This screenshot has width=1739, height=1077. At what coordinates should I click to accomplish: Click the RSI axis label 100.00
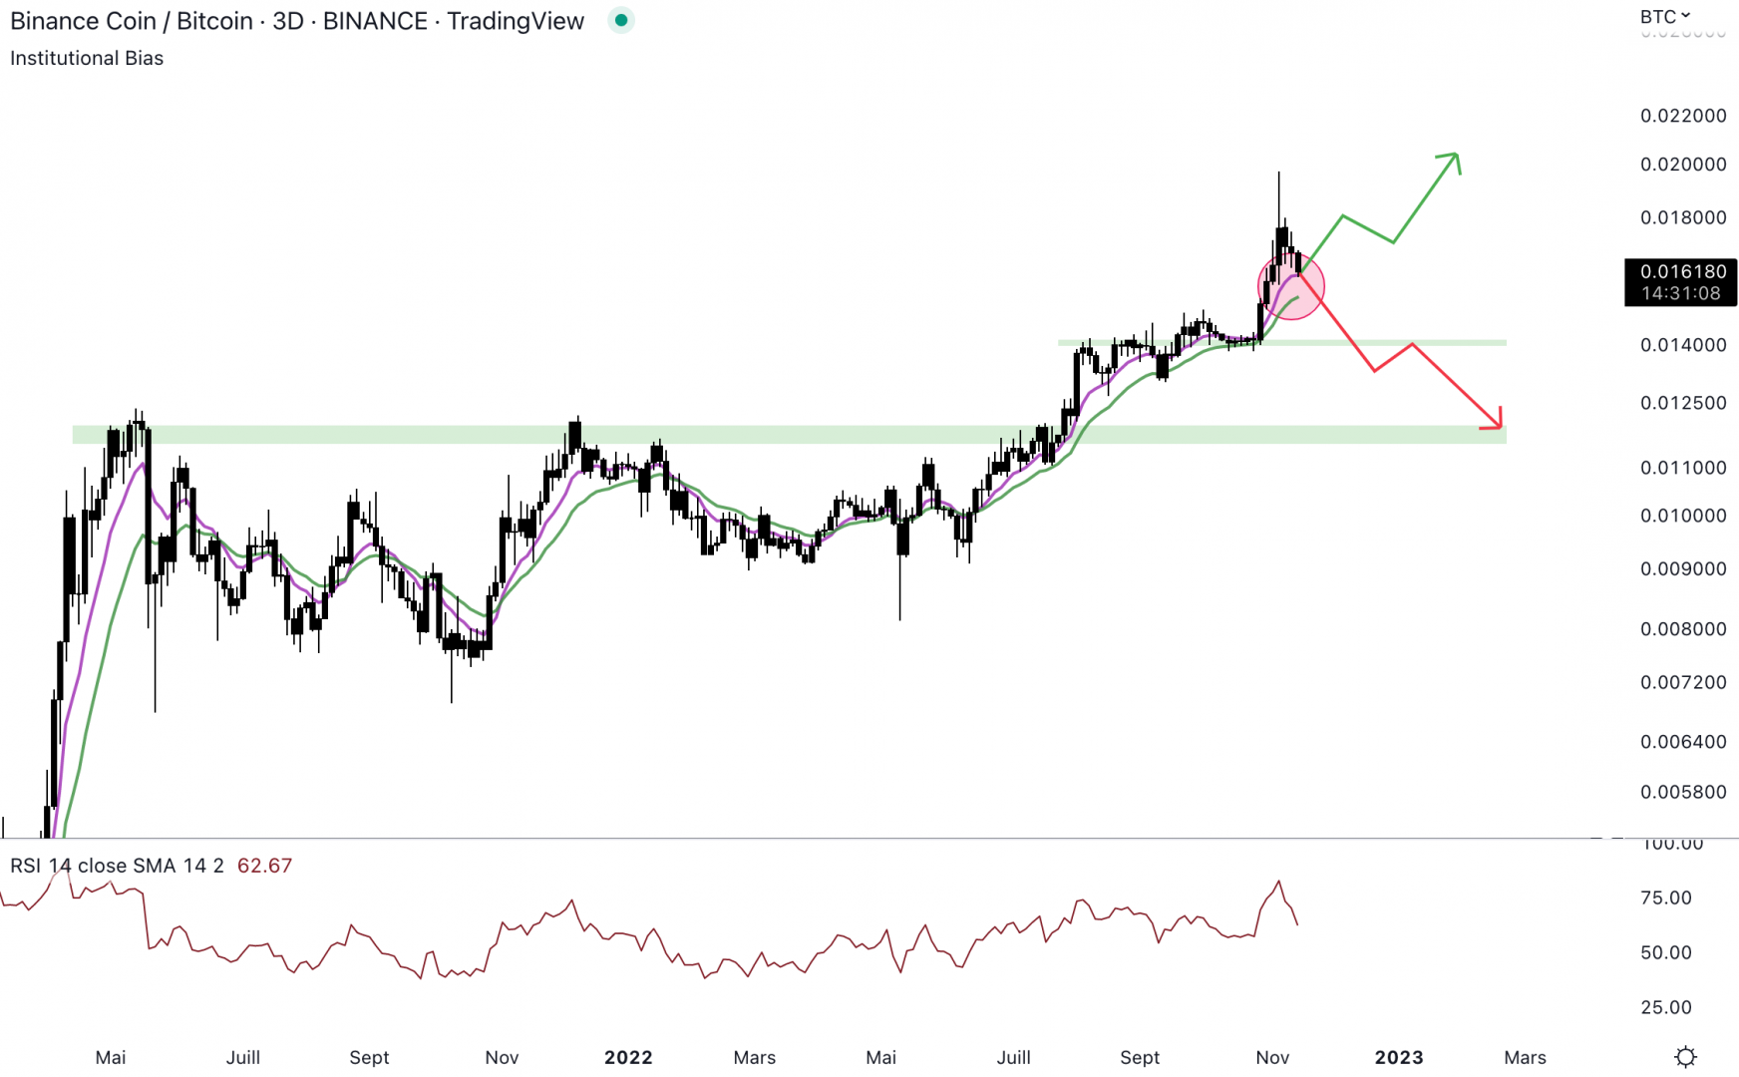(1672, 844)
